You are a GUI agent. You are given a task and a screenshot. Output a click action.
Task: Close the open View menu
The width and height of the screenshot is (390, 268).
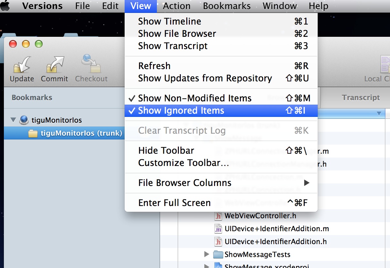[x=141, y=6]
